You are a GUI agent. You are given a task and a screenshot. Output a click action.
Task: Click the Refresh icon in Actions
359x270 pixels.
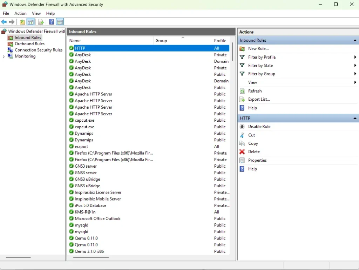242,91
